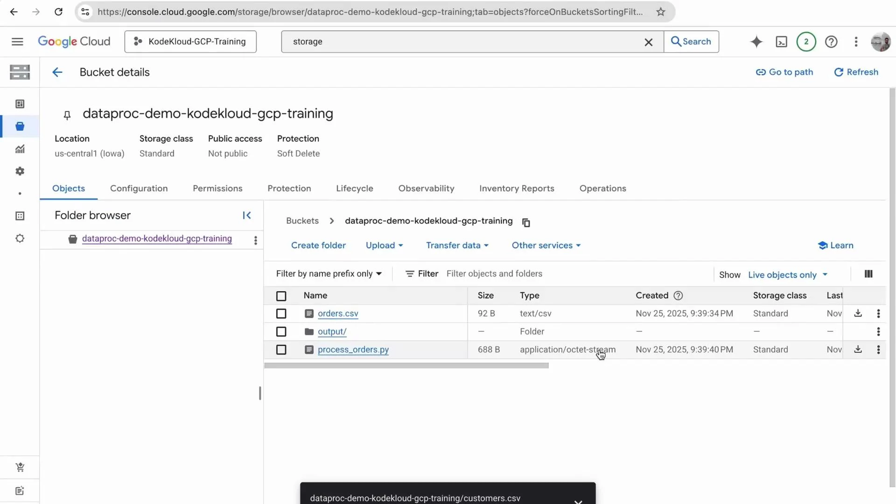Open the help question mark menu
This screenshot has height=504, width=896.
pos(831,42)
